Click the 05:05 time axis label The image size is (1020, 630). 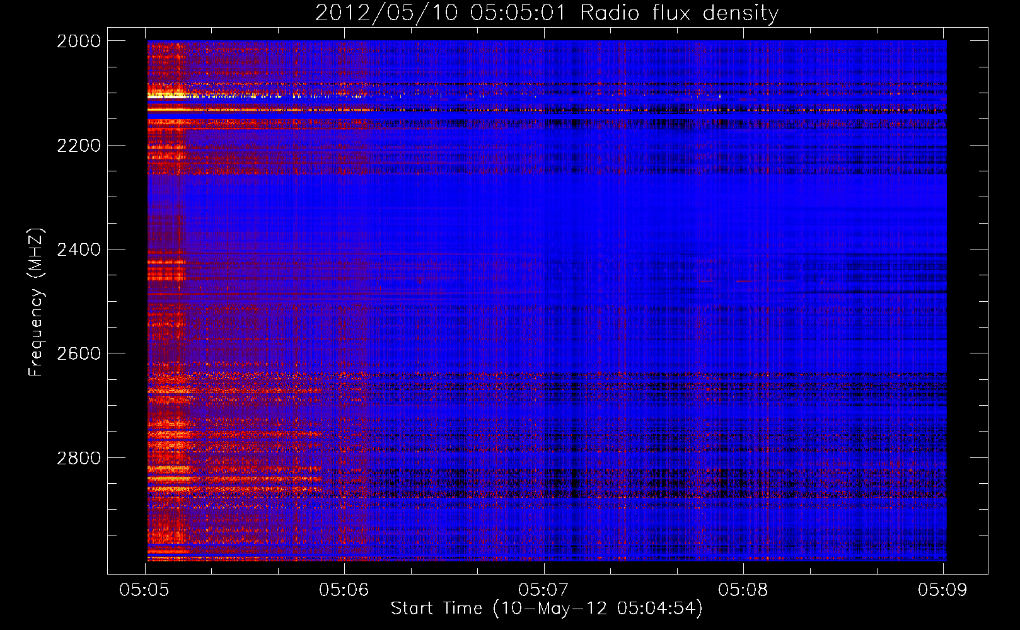click(x=143, y=590)
